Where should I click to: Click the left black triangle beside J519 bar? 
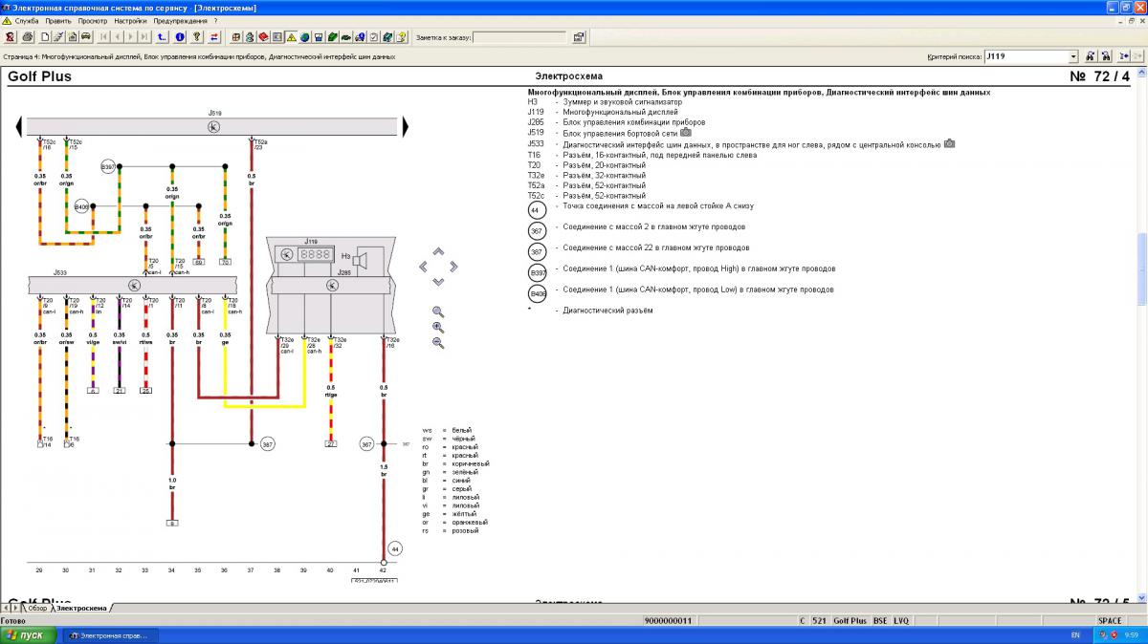pyautogui.click(x=19, y=126)
